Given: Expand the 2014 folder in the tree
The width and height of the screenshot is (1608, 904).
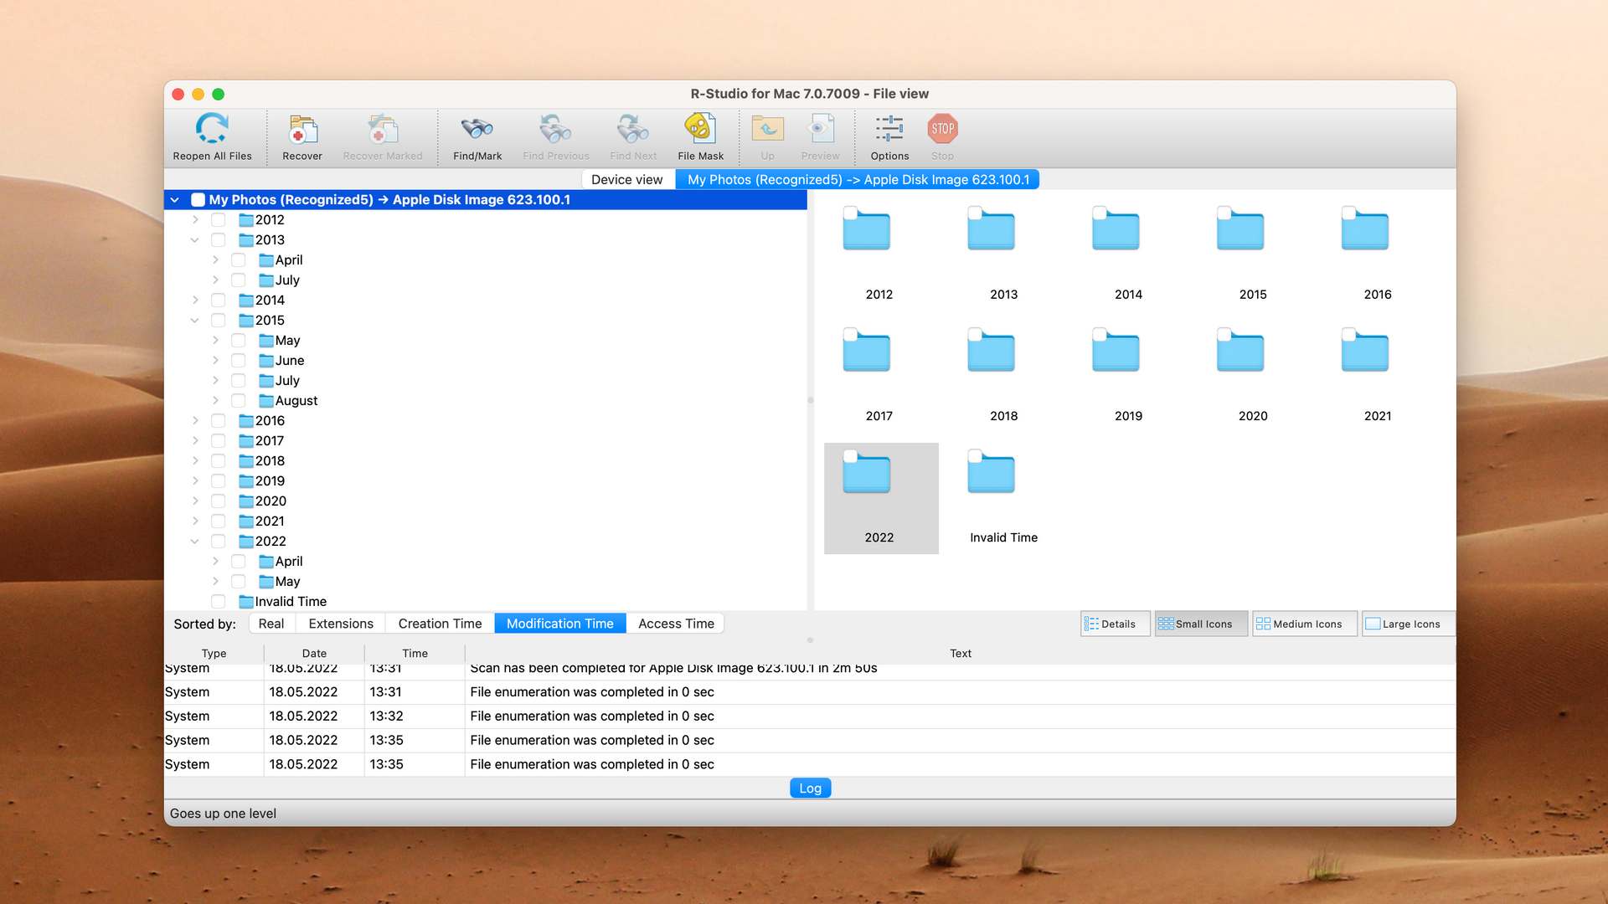Looking at the screenshot, I should [195, 300].
